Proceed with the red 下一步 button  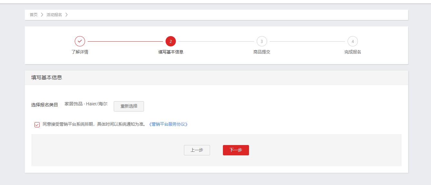[236, 150]
